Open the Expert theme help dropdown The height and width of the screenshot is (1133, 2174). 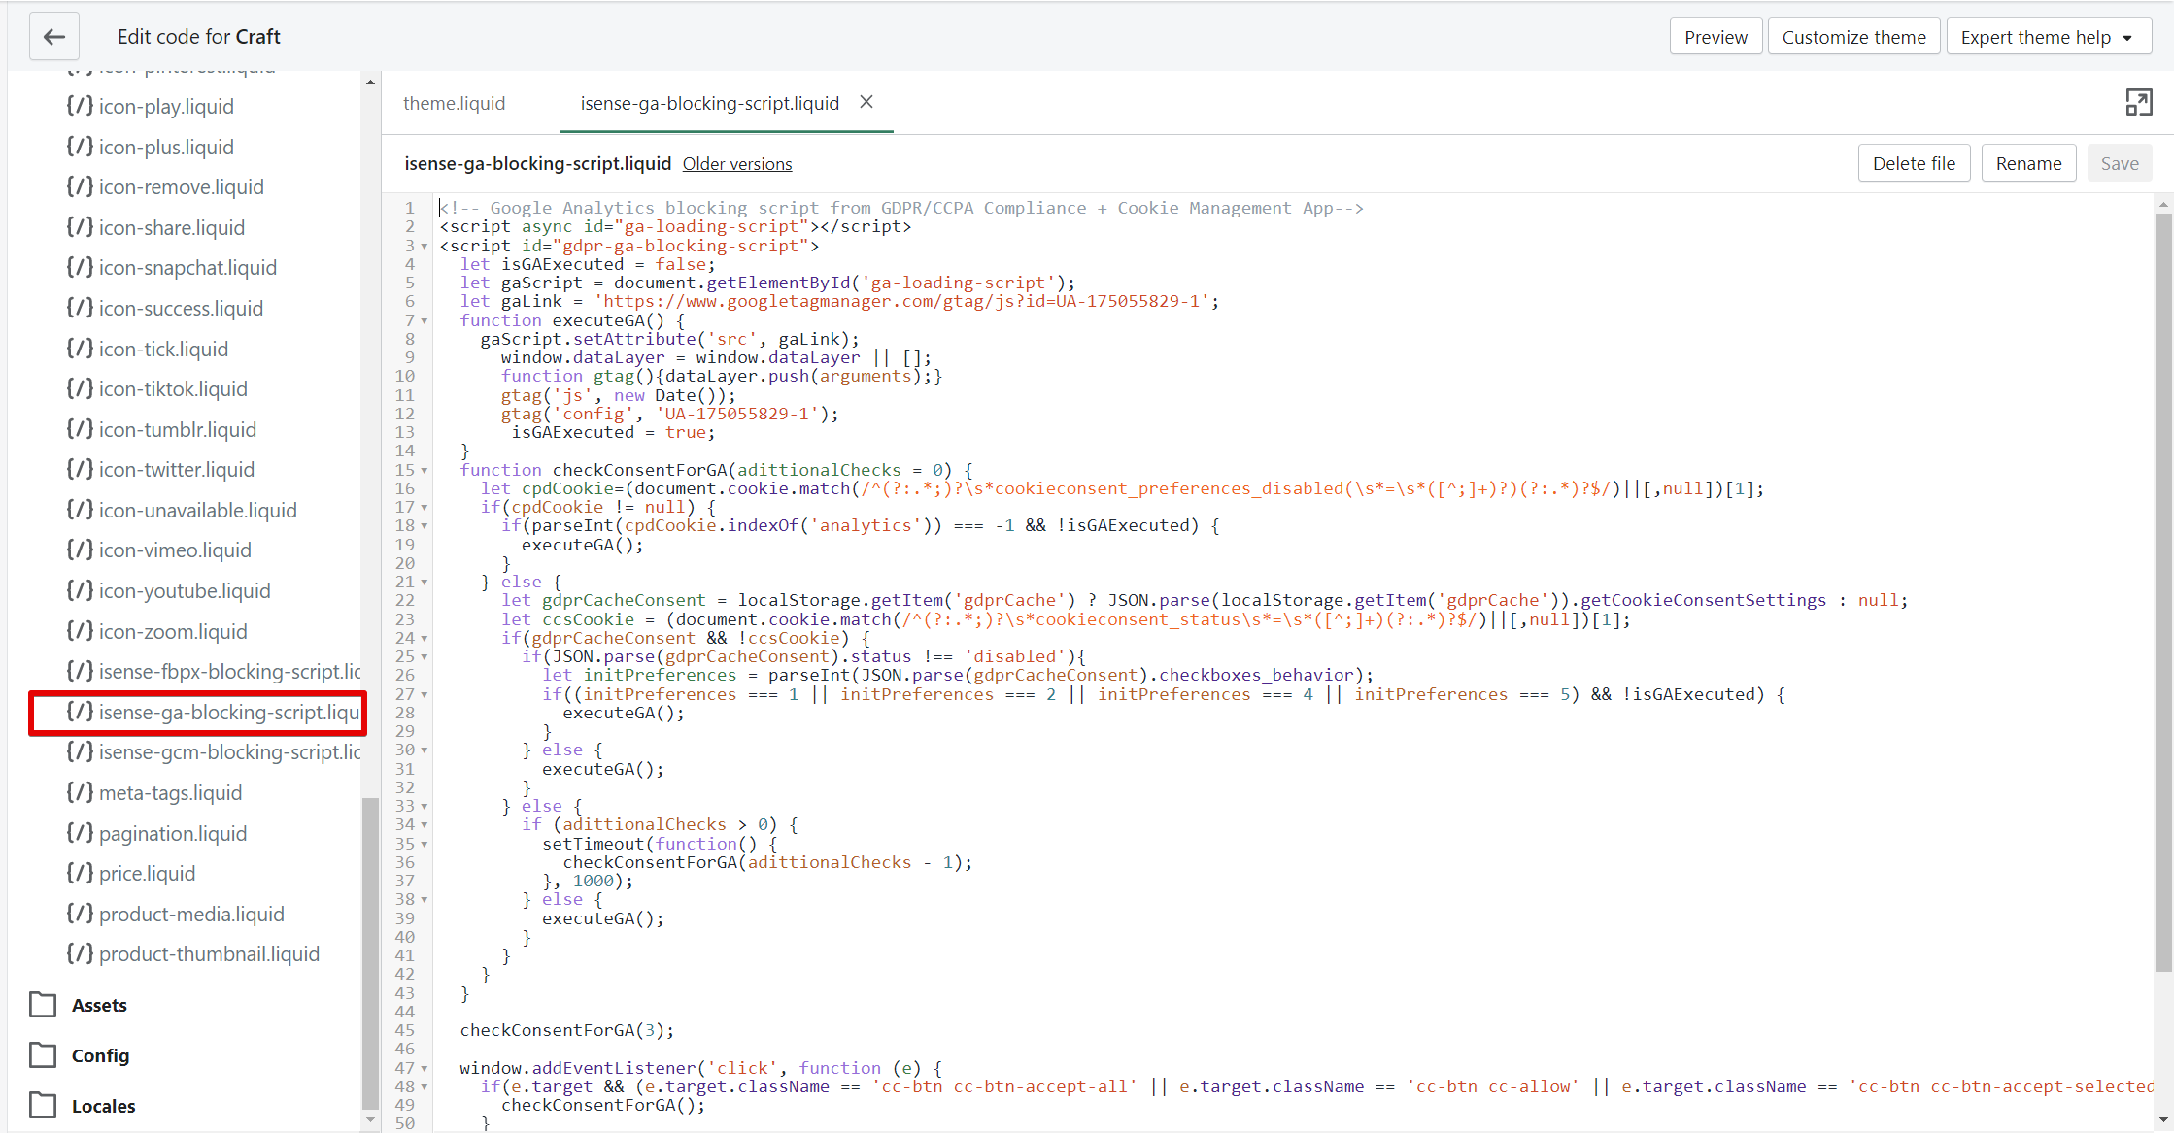click(2048, 37)
